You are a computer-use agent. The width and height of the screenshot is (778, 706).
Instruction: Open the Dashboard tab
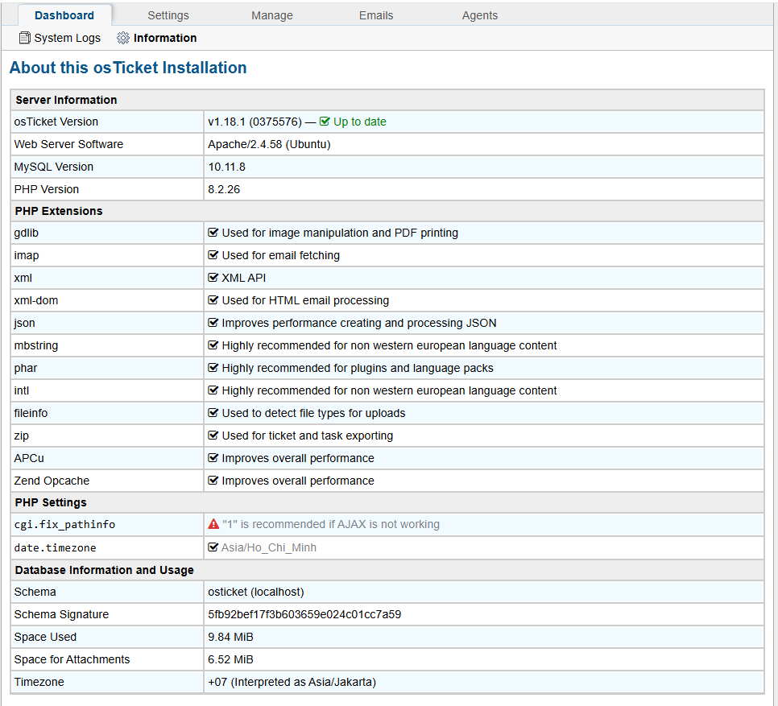[x=64, y=15]
